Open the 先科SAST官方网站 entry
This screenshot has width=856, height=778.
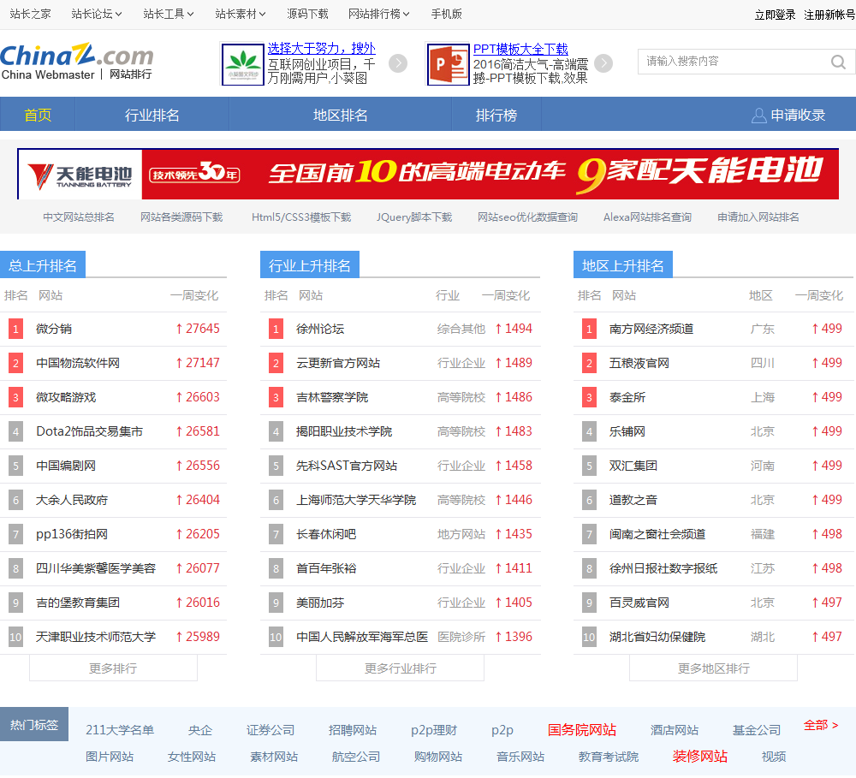point(347,466)
